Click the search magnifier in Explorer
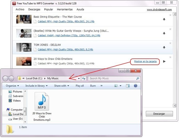Viewport: 179px width, 138px height. click(137, 78)
